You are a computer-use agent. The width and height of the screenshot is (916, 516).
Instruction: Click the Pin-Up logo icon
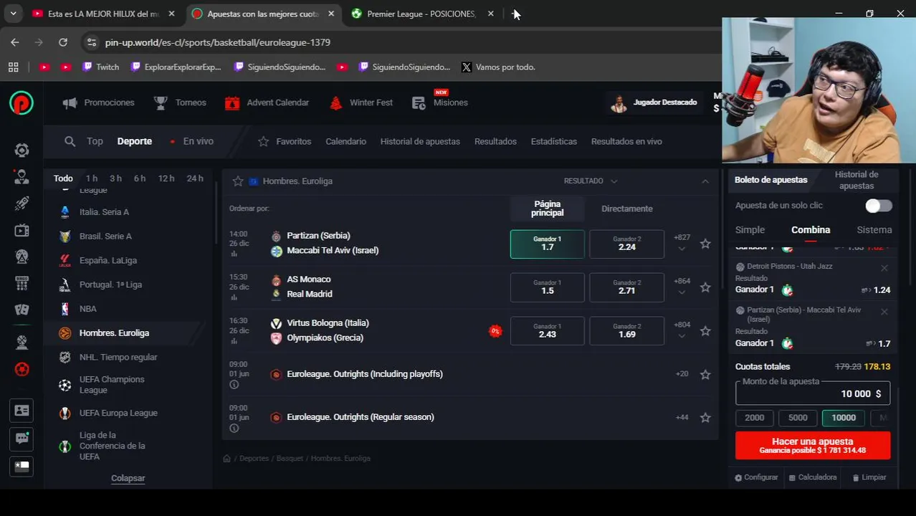click(x=22, y=103)
